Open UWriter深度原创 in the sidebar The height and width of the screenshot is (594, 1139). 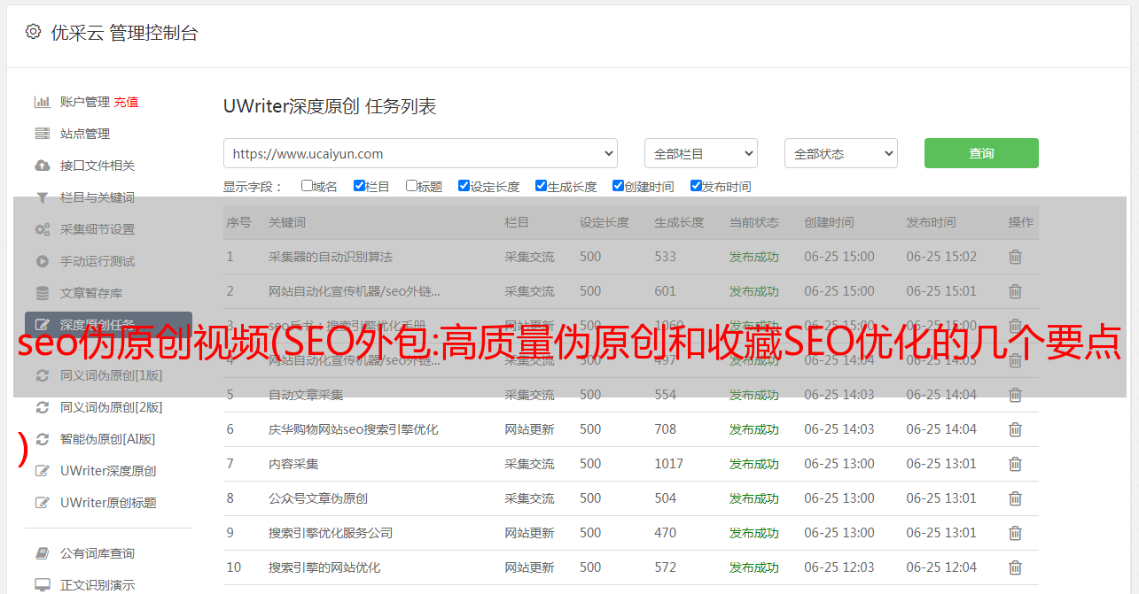click(107, 471)
